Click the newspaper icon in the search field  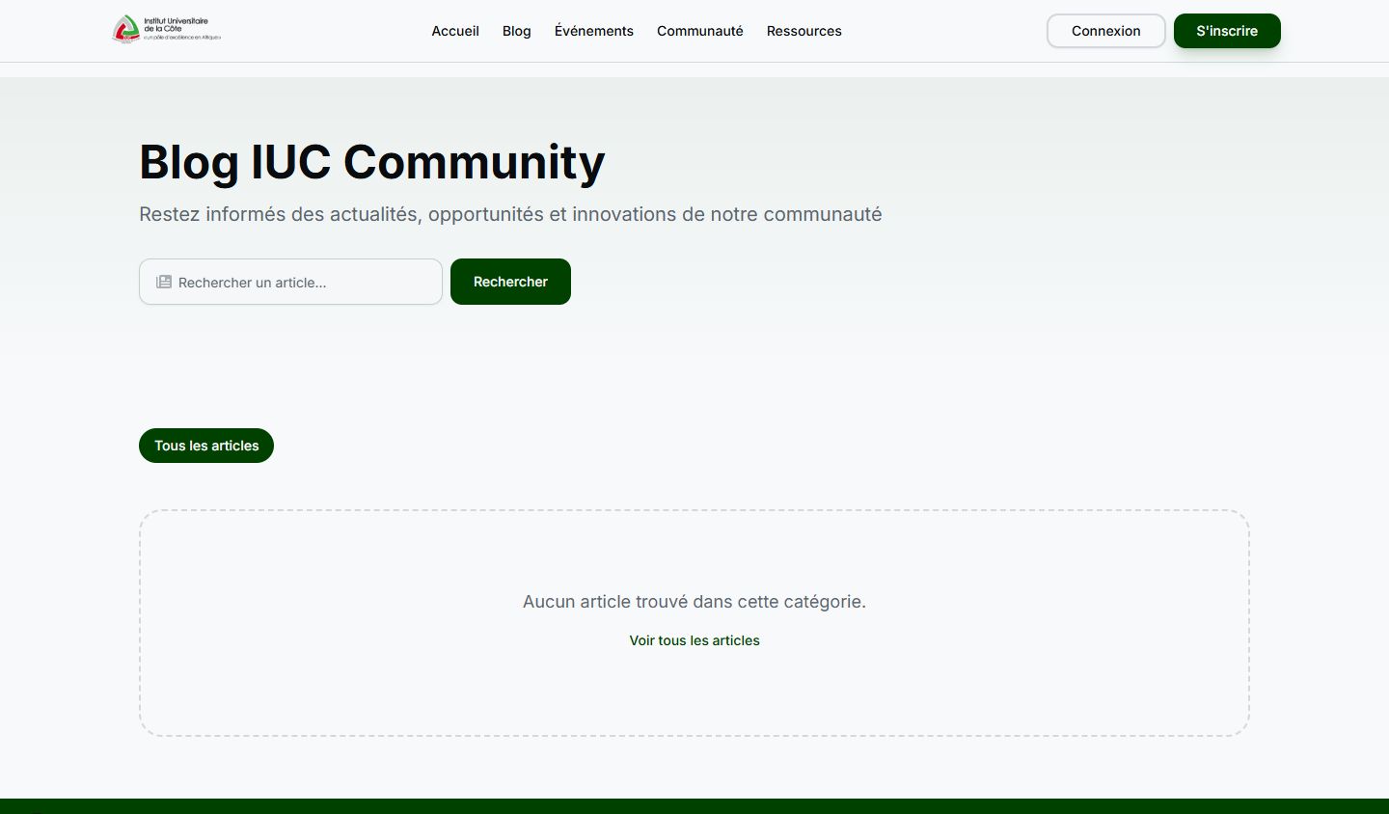[164, 282]
